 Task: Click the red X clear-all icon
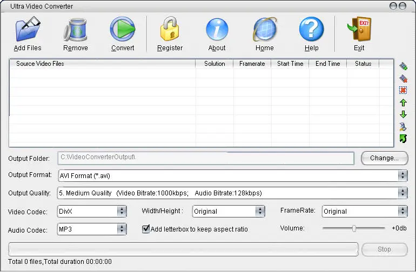(x=403, y=90)
